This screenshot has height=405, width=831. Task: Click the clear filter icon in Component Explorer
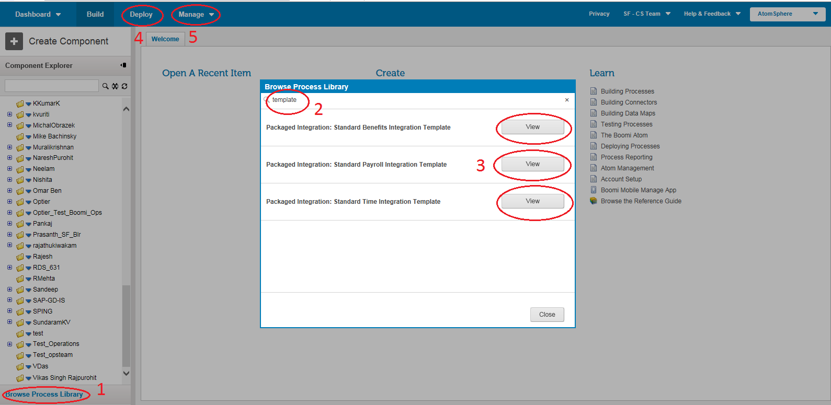115,86
